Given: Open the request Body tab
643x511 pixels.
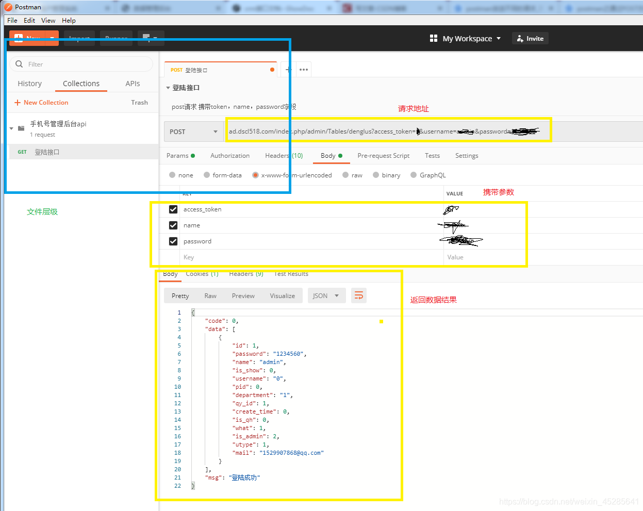Looking at the screenshot, I should pyautogui.click(x=332, y=155).
